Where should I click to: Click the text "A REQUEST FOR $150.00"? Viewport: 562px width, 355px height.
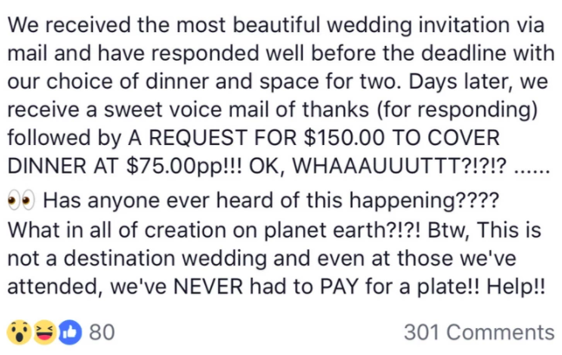coord(256,138)
